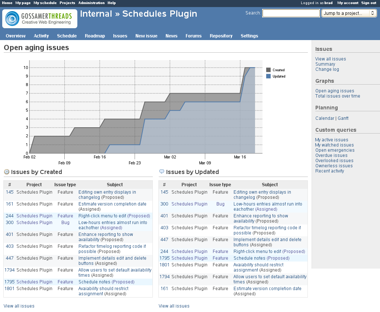Open Right-click menu to edit in Created table
Screen dimensions: 380x312
coord(102,216)
